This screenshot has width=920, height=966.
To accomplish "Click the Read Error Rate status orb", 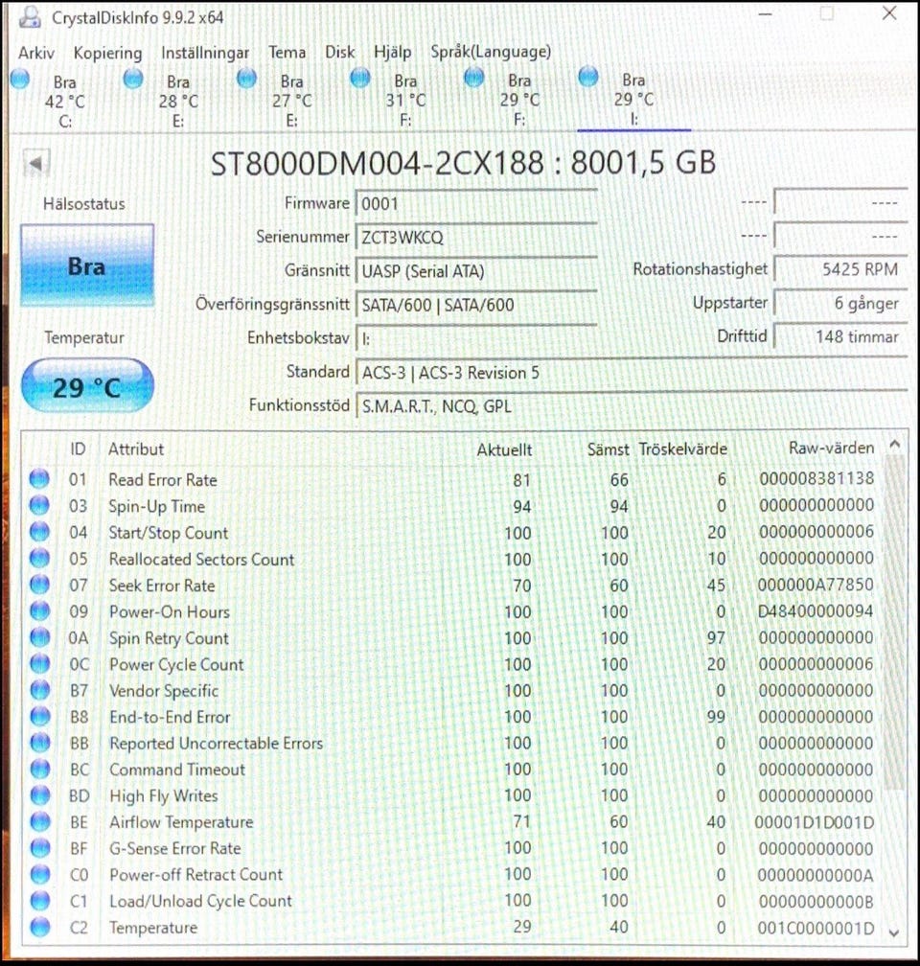I will tap(39, 479).
